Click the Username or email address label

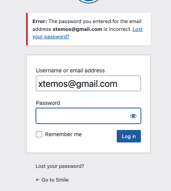[70, 70]
